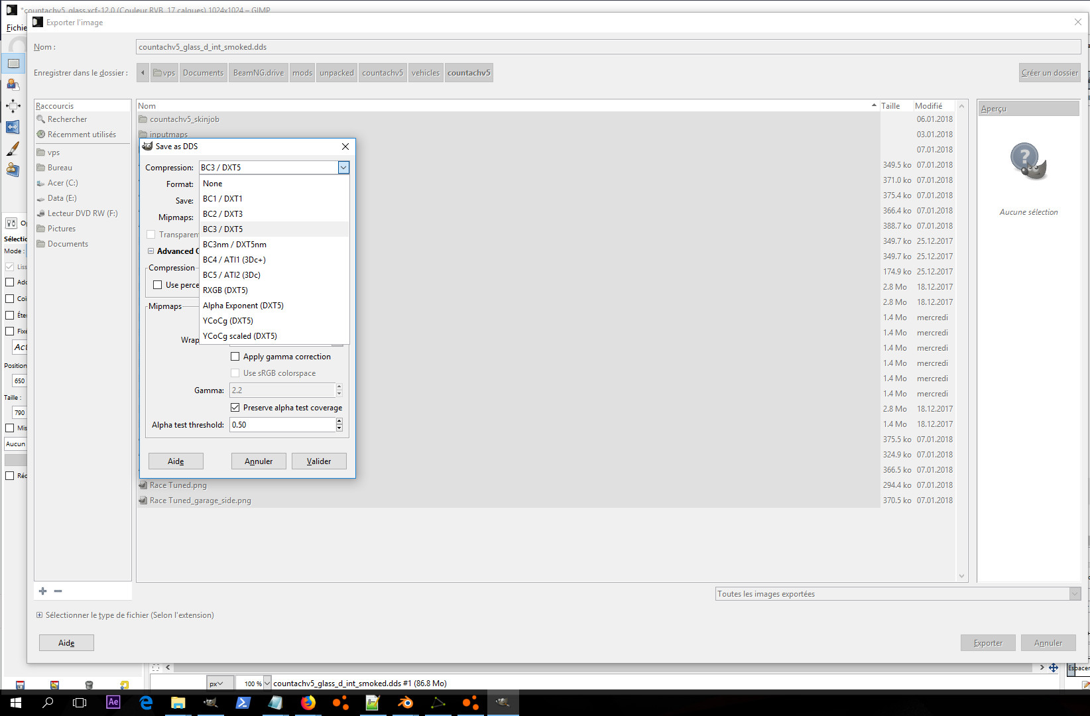
Task: Choose BC1 / DXT1 compression
Action: [x=274, y=199]
